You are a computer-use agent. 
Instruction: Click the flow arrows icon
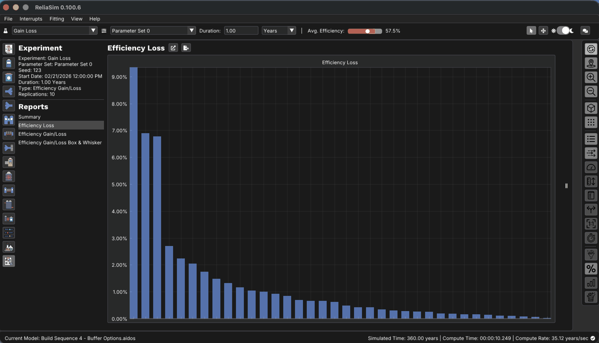coord(591,153)
